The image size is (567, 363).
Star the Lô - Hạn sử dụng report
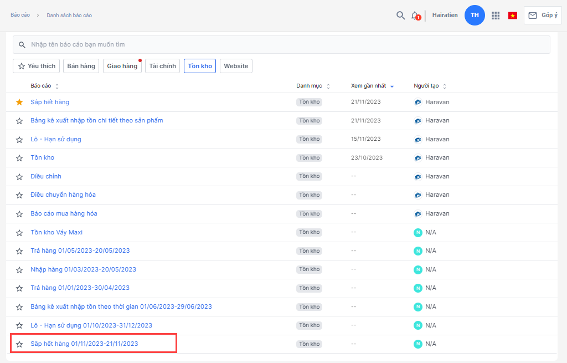click(x=19, y=139)
